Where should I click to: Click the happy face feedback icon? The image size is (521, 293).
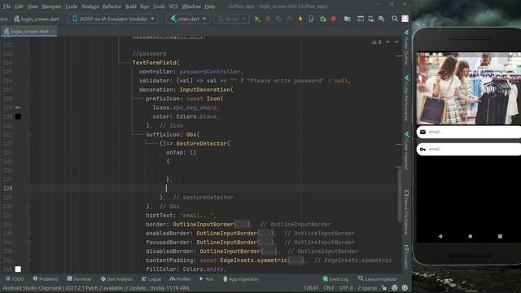coord(394,288)
